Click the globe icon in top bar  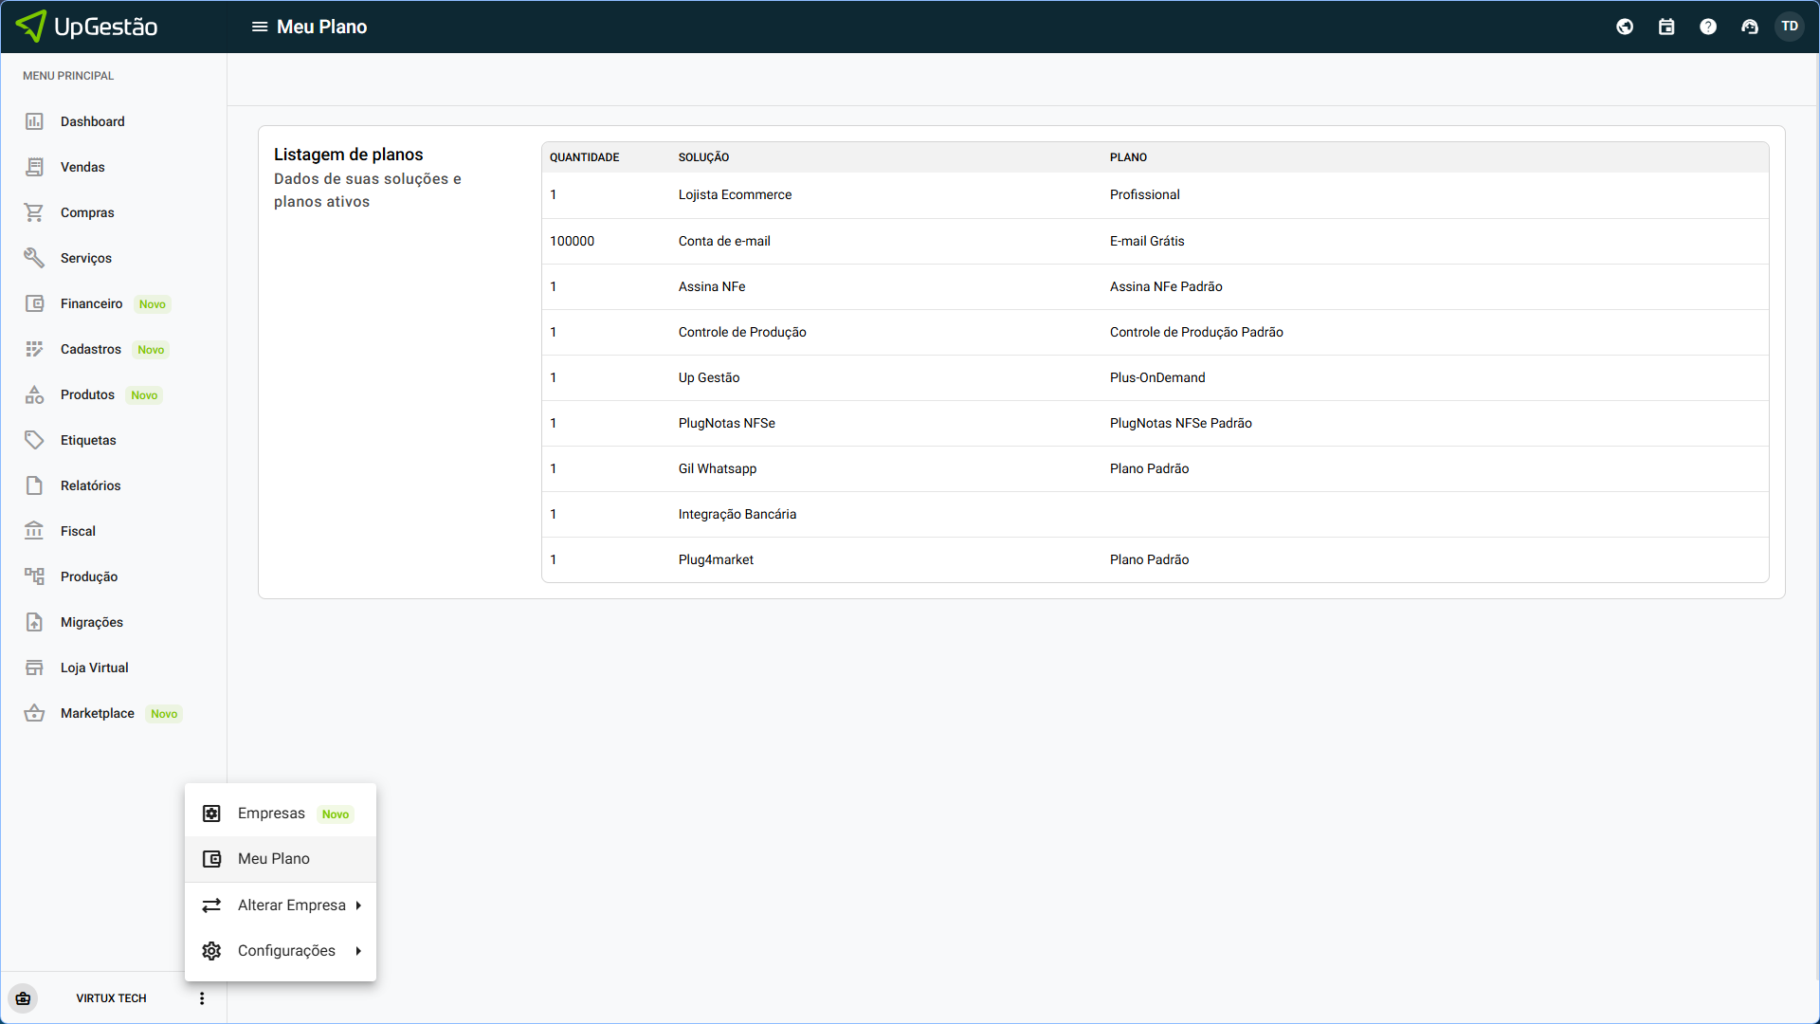[x=1625, y=27]
